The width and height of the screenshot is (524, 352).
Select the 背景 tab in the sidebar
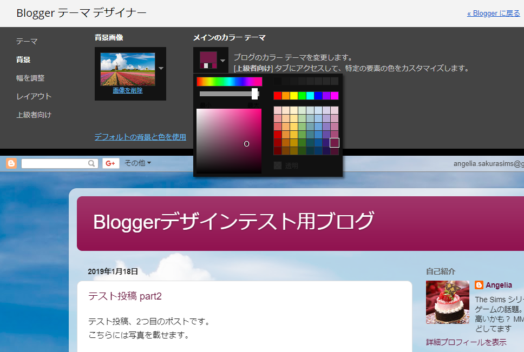pyautogui.click(x=23, y=59)
